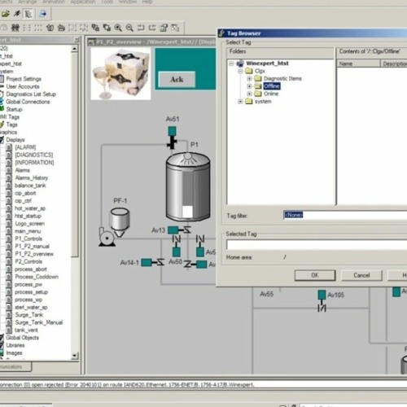Image resolution: width=407 pixels, height=407 pixels.
Task: Click Cancel in Tag Browser
Action: [x=361, y=275]
